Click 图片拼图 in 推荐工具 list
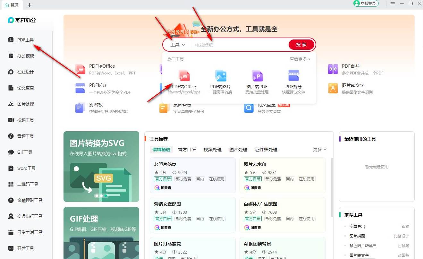Screen dimensions: 423x259 click(357, 236)
